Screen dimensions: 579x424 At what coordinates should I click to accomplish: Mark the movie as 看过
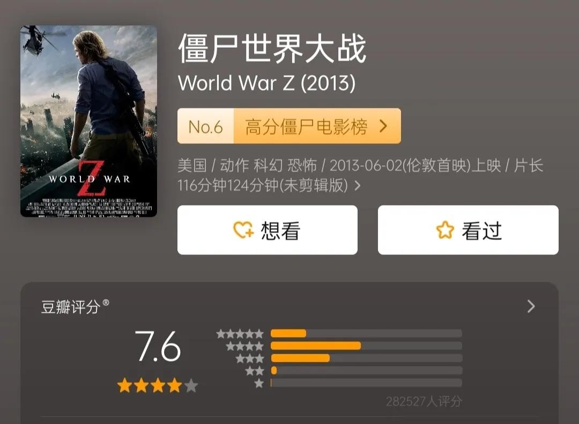tap(468, 230)
